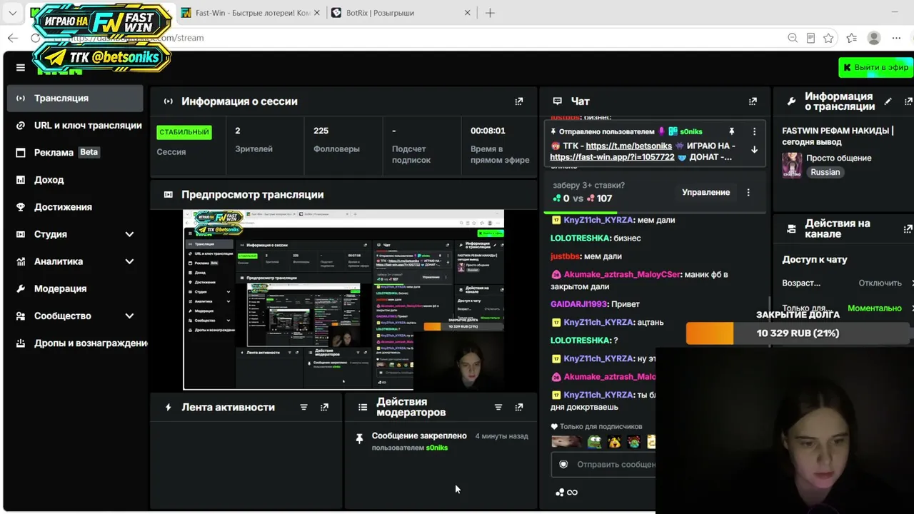Viewport: 914px width, 514px height.
Task: Open Достижения in the sidebar
Action: tap(75, 207)
